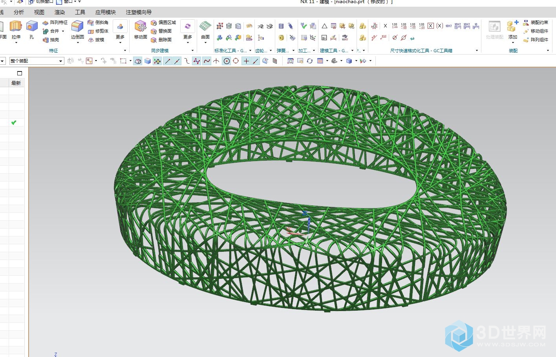The height and width of the screenshot is (357, 556).
Task: Click the 尺寸快速格式化工具 group label
Action: tap(421, 51)
